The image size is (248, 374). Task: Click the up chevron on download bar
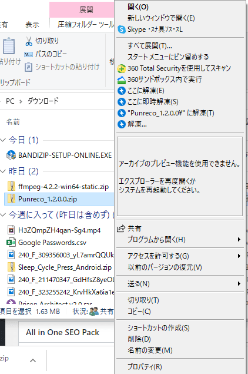[x=33, y=360]
